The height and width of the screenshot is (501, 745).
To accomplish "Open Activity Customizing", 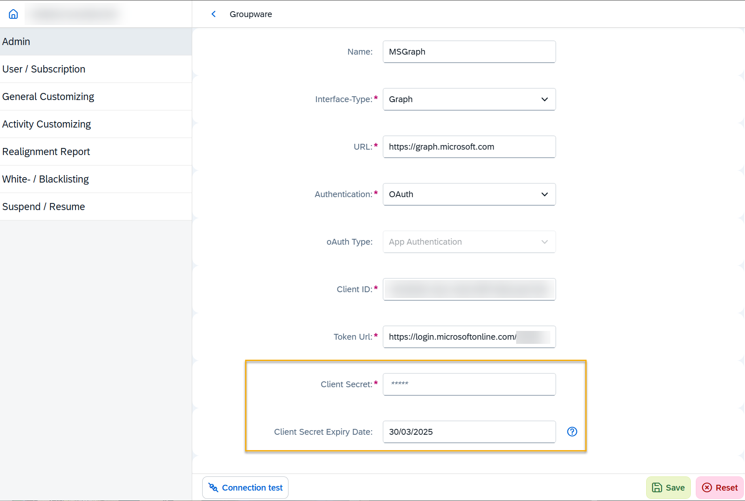I will coord(96,124).
